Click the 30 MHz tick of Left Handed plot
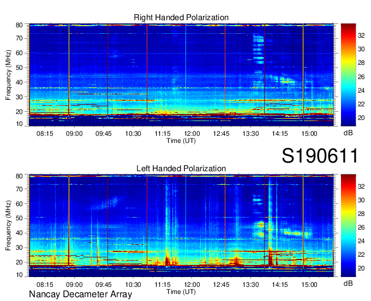Viewport: 371px width, 301px height. 20,248
